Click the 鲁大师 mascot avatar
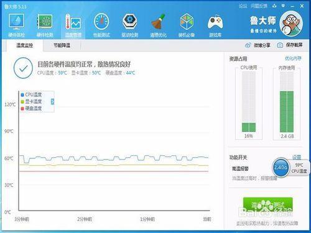 (x=291, y=24)
